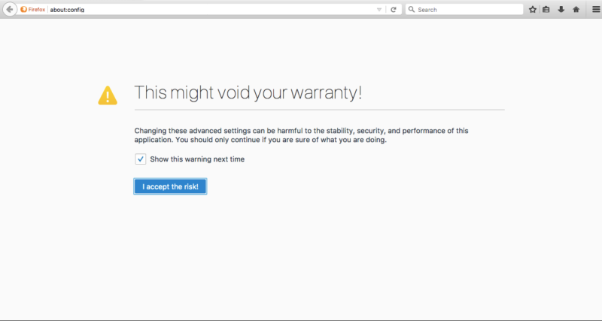Click the Firefox logo identity icon
Viewport: 602px width, 321px height.
click(x=24, y=10)
